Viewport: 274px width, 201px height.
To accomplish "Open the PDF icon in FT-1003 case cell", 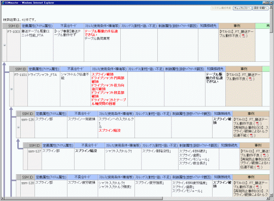I will [244, 36].
